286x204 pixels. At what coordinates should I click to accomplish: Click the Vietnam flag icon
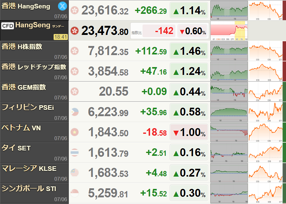(75, 132)
